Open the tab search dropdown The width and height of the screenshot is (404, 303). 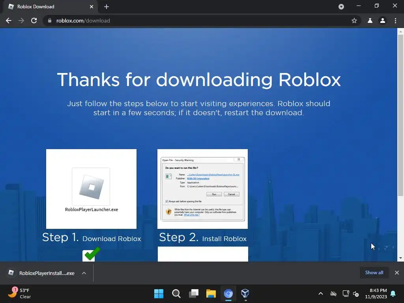coord(341,7)
